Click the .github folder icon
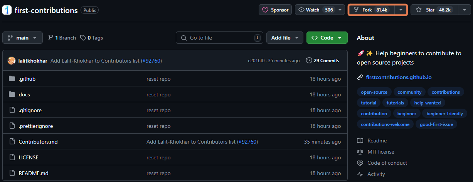Viewport: 473px width, 182px height. [x=12, y=79]
